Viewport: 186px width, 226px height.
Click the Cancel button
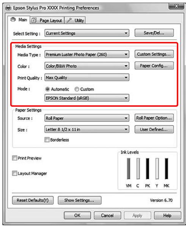pos(107,215)
